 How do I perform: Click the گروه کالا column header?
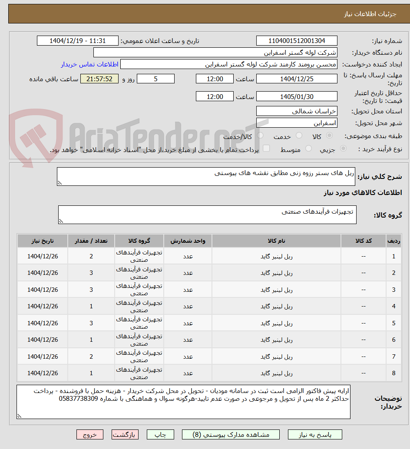tap(139, 241)
